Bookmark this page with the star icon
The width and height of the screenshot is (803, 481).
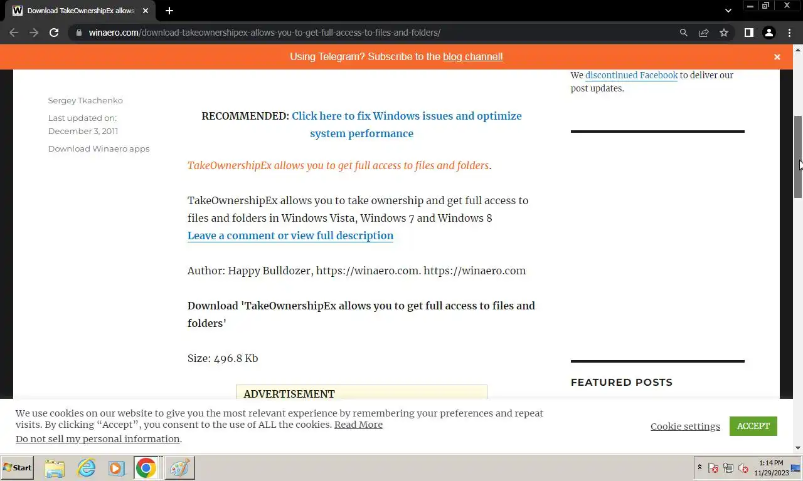pos(724,33)
